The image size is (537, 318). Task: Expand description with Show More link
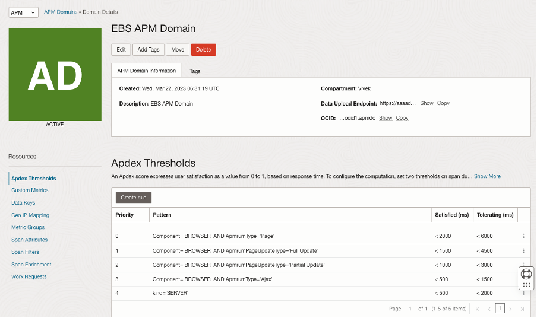pos(487,176)
